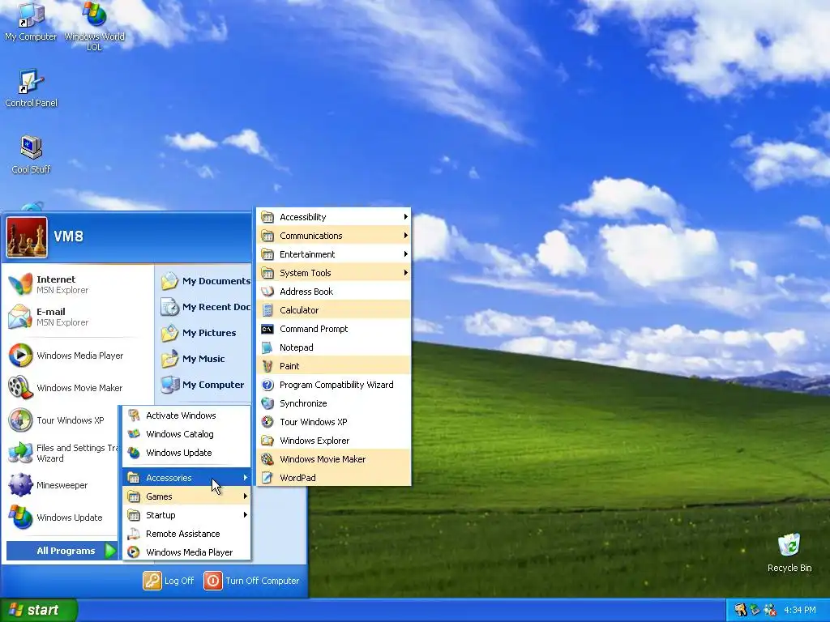
Task: Open Program Compatibility Wizard
Action: 333,385
